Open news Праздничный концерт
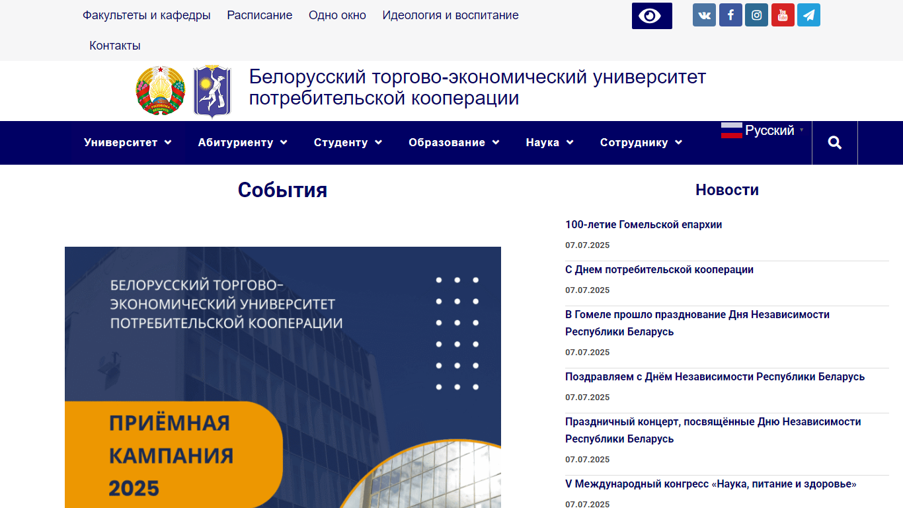 [x=713, y=431]
